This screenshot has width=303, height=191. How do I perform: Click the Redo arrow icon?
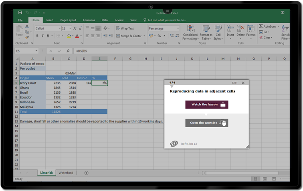pyautogui.click(x=36, y=12)
